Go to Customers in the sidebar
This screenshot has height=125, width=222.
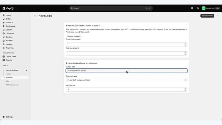click(x=10, y=26)
